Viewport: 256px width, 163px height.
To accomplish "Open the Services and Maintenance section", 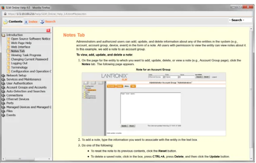I will [x=24, y=79].
